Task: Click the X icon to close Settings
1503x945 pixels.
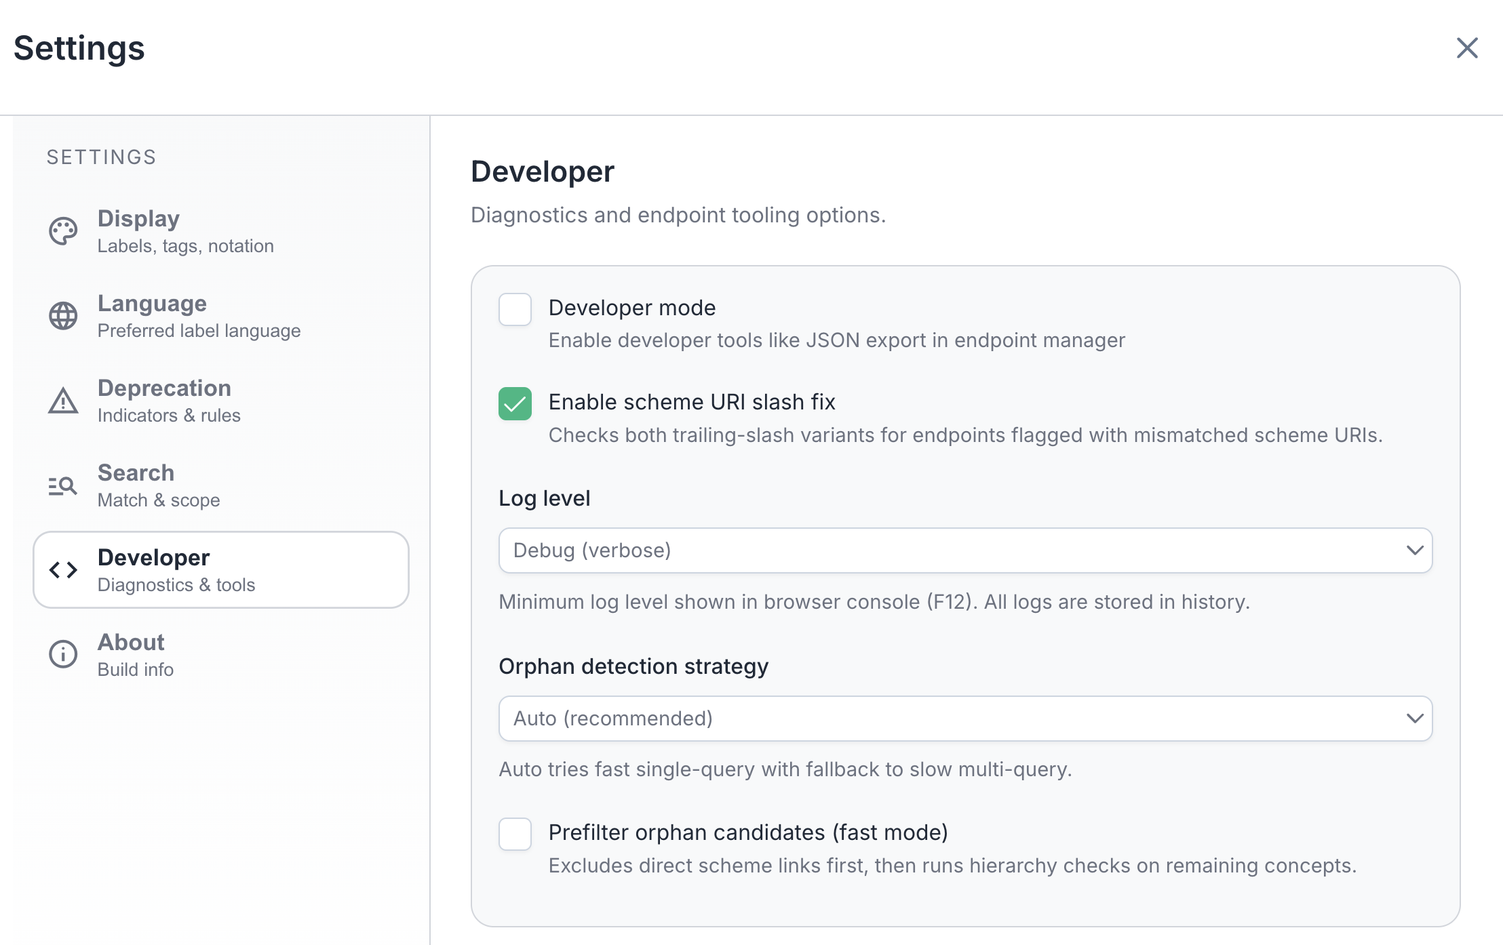Action: 1467,48
